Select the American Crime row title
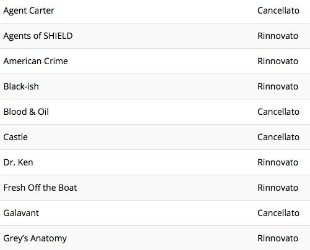This screenshot has width=310, height=250. [x=36, y=61]
